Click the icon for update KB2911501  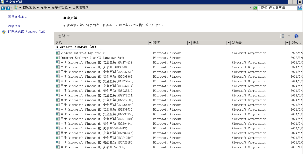tap(58, 119)
